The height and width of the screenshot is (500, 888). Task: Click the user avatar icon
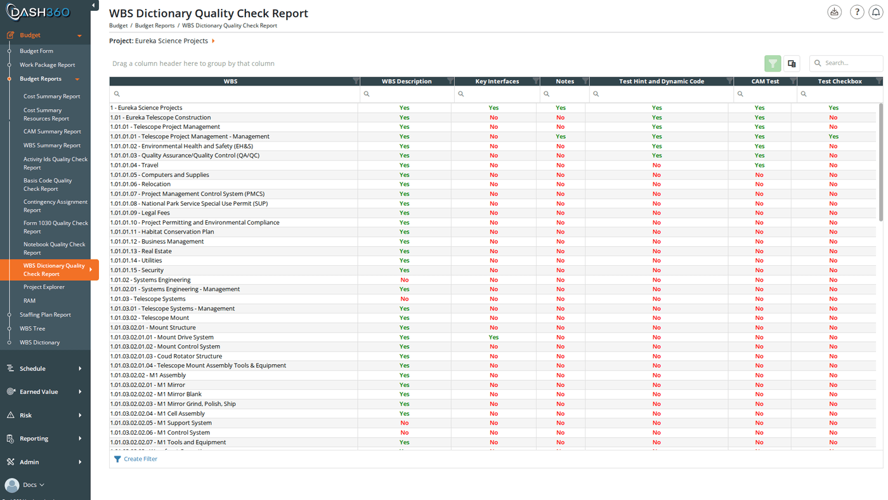tap(11, 485)
